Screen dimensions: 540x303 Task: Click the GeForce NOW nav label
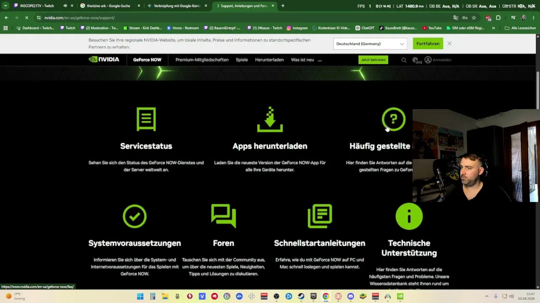pyautogui.click(x=147, y=60)
